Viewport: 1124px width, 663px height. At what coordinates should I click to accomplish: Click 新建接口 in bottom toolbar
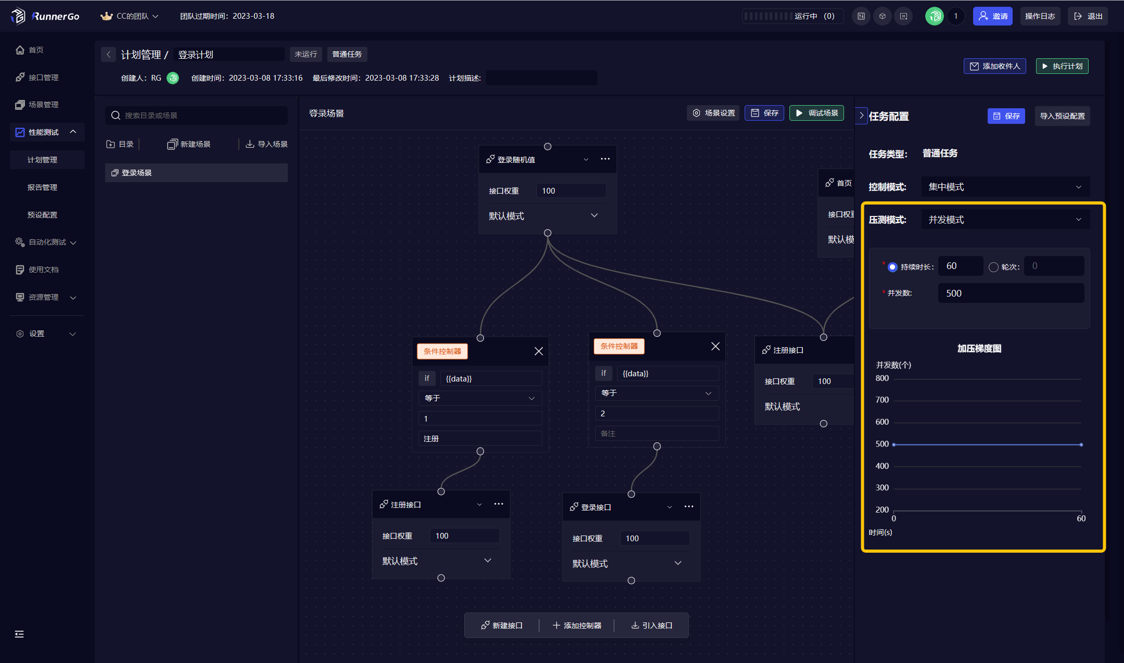click(x=502, y=626)
